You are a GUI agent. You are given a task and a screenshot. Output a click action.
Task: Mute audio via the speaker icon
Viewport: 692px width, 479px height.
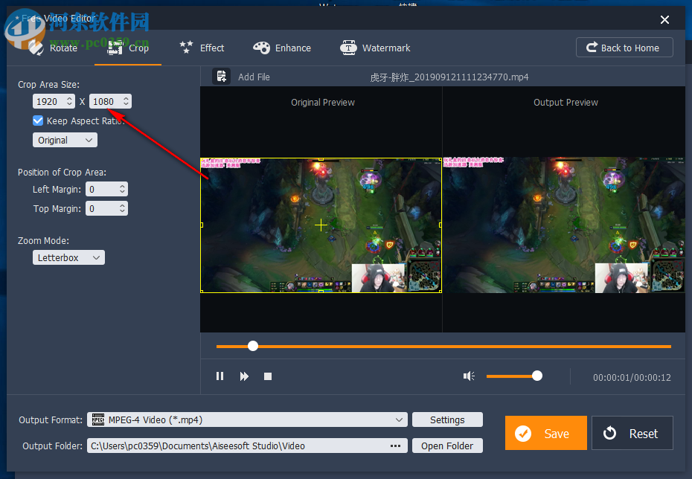pos(469,376)
